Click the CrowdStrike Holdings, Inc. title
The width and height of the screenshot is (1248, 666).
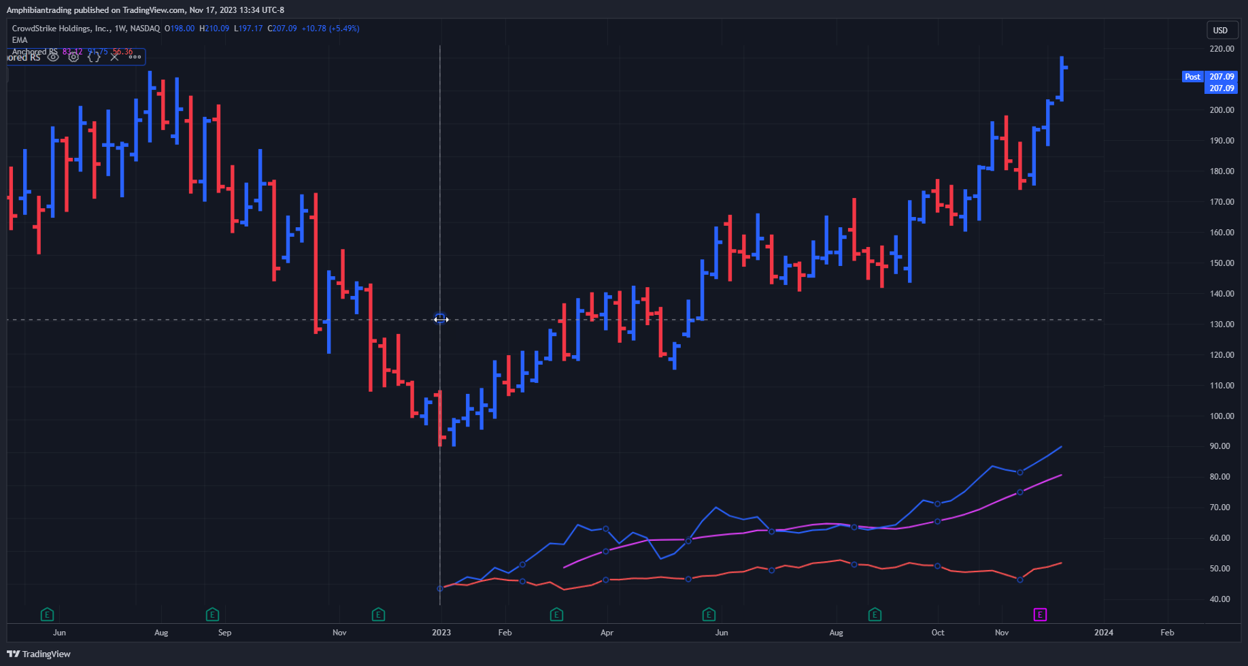(x=61, y=29)
